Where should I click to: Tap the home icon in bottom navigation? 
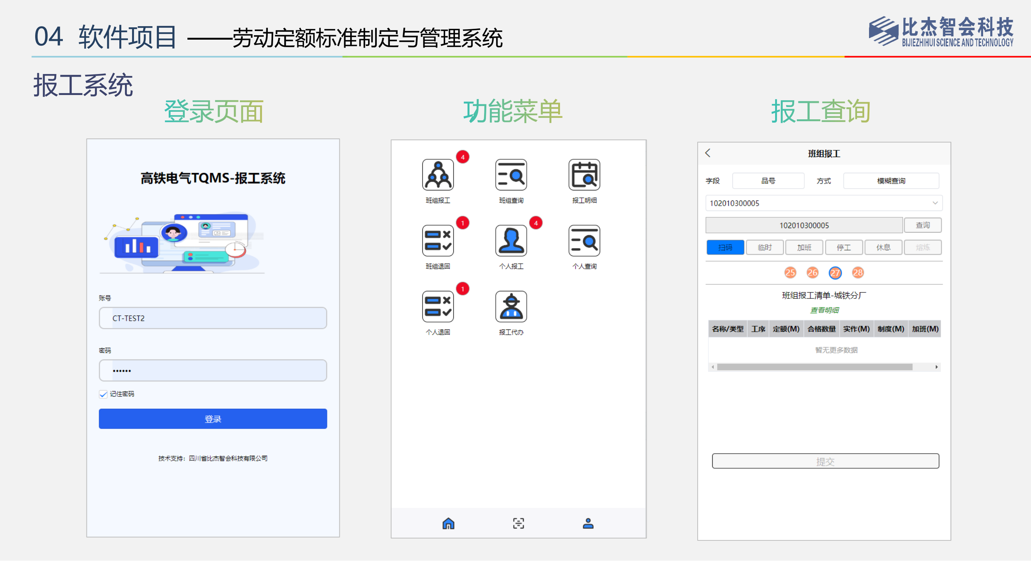point(448,523)
